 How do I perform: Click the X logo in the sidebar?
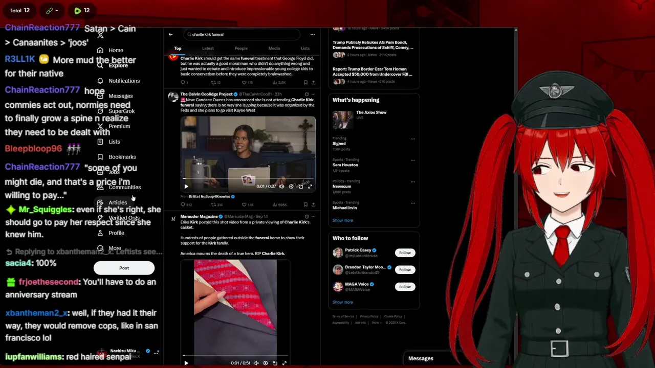click(x=100, y=34)
